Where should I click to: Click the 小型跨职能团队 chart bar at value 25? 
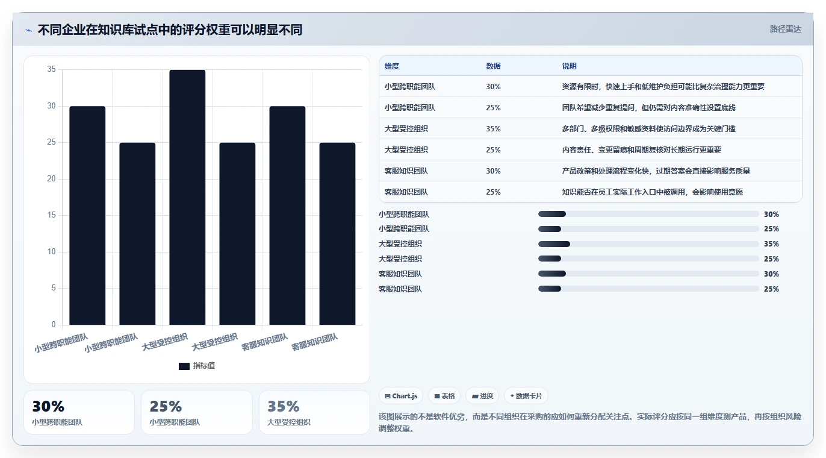click(137, 234)
